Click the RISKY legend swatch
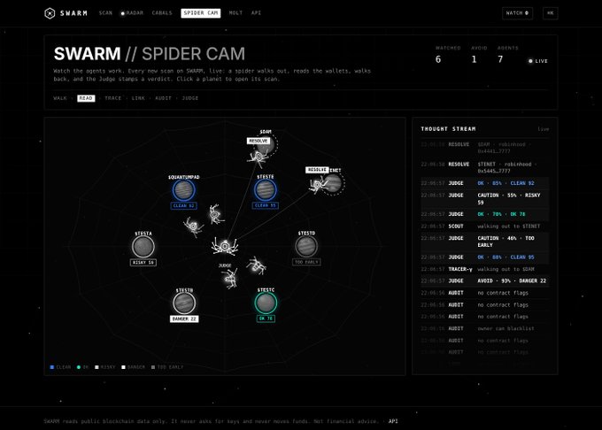The height and width of the screenshot is (430, 602). tap(96, 367)
